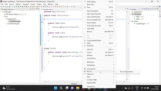Click the green Run toolbar button

tap(18, 7)
